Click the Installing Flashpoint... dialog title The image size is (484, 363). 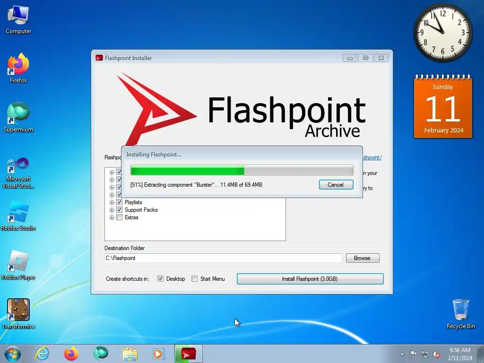(154, 155)
